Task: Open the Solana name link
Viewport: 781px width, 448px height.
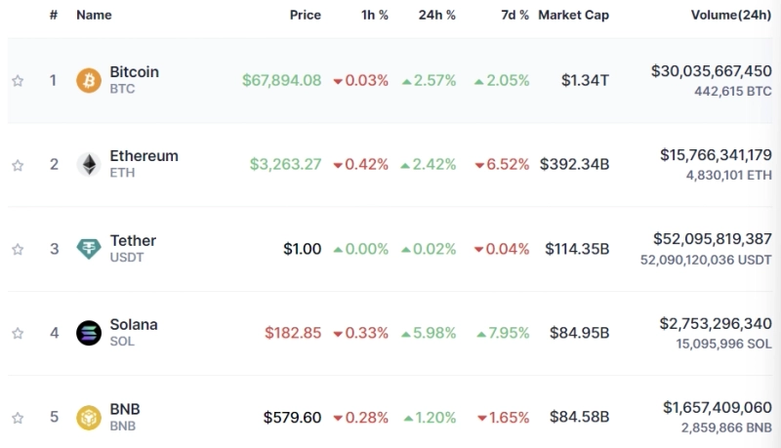Action: [x=133, y=325]
